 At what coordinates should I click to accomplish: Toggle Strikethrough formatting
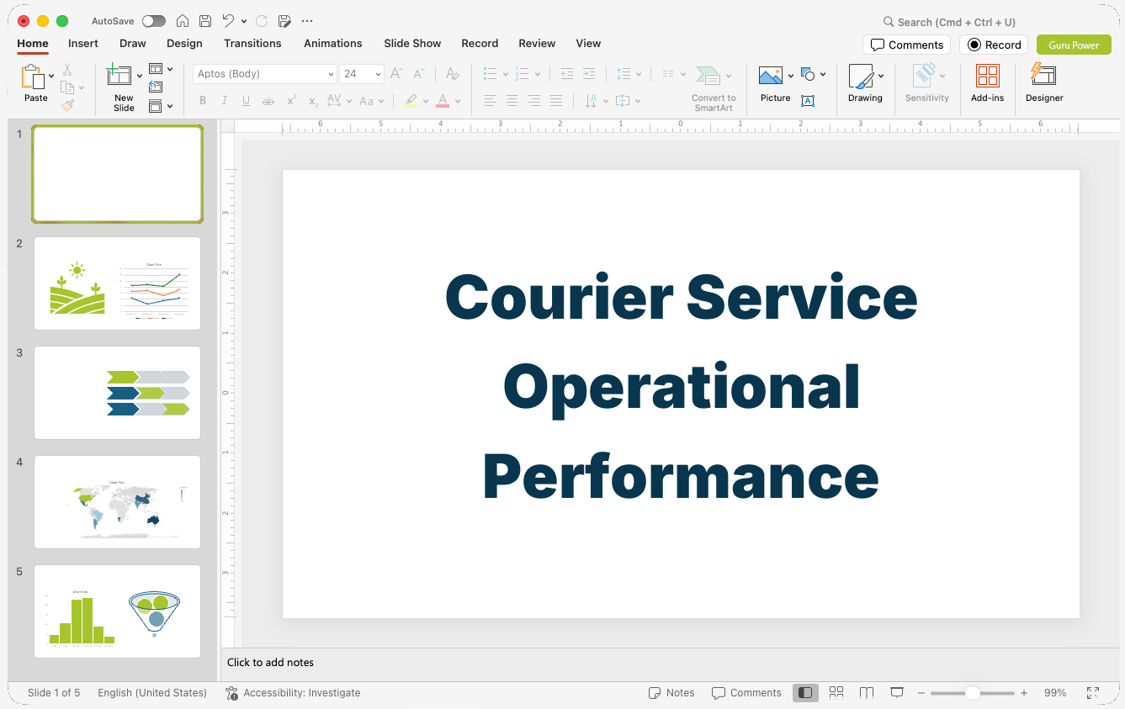[x=268, y=101]
